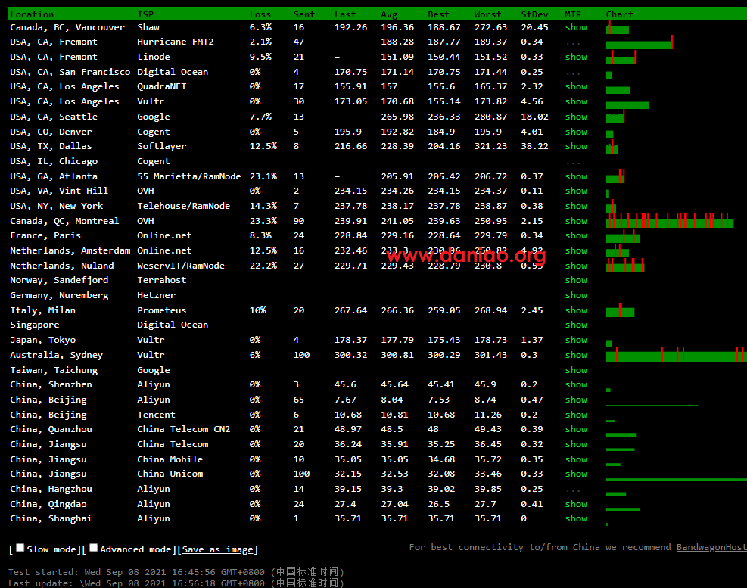
Task: Show MTR for Quanzhou China Telecom CN2
Action: (x=576, y=429)
